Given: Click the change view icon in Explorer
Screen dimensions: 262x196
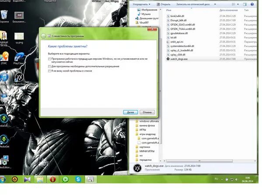Looking at the screenshot, I should click(x=234, y=4).
